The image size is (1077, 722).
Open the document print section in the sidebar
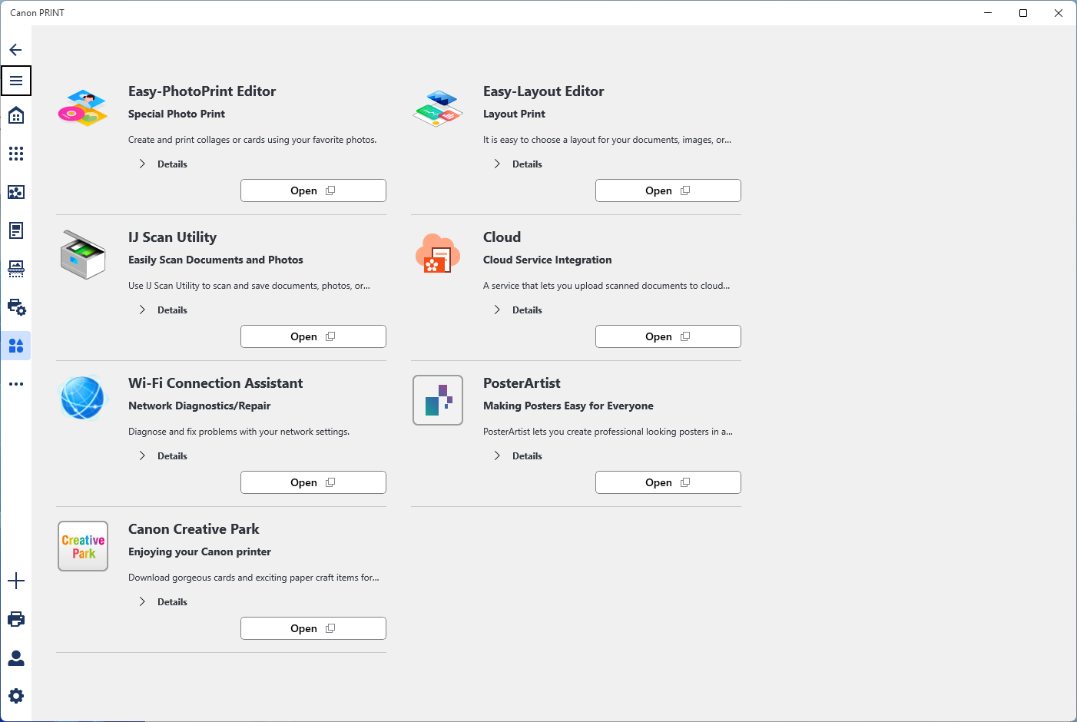[16, 230]
